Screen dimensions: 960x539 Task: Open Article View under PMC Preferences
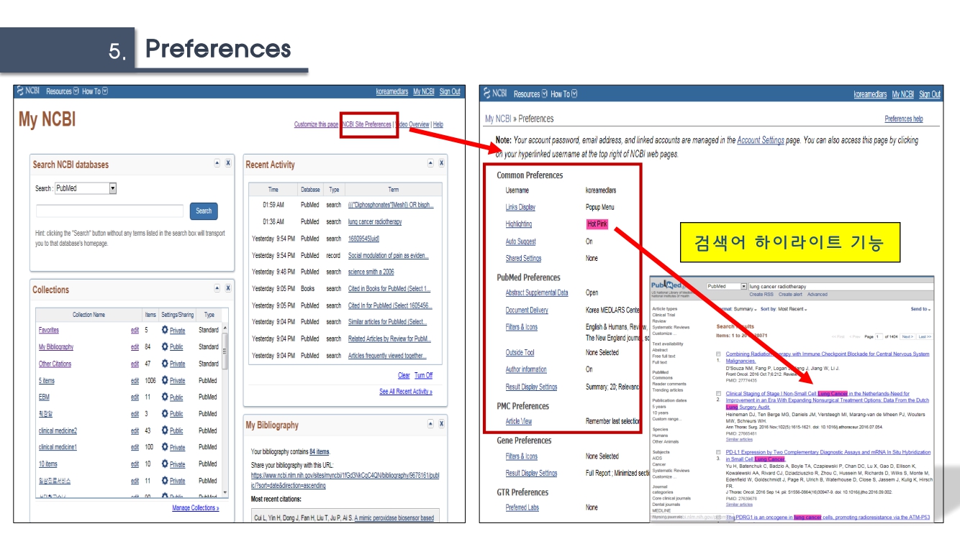[519, 421]
